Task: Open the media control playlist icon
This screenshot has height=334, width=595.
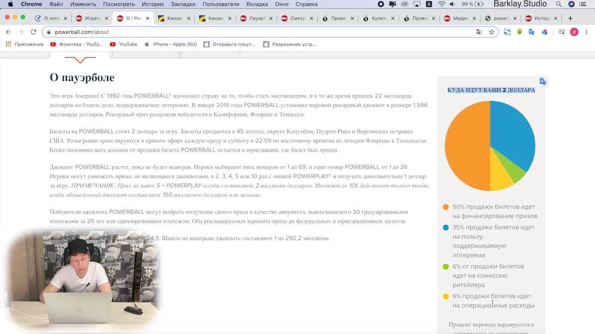Action: [561, 32]
